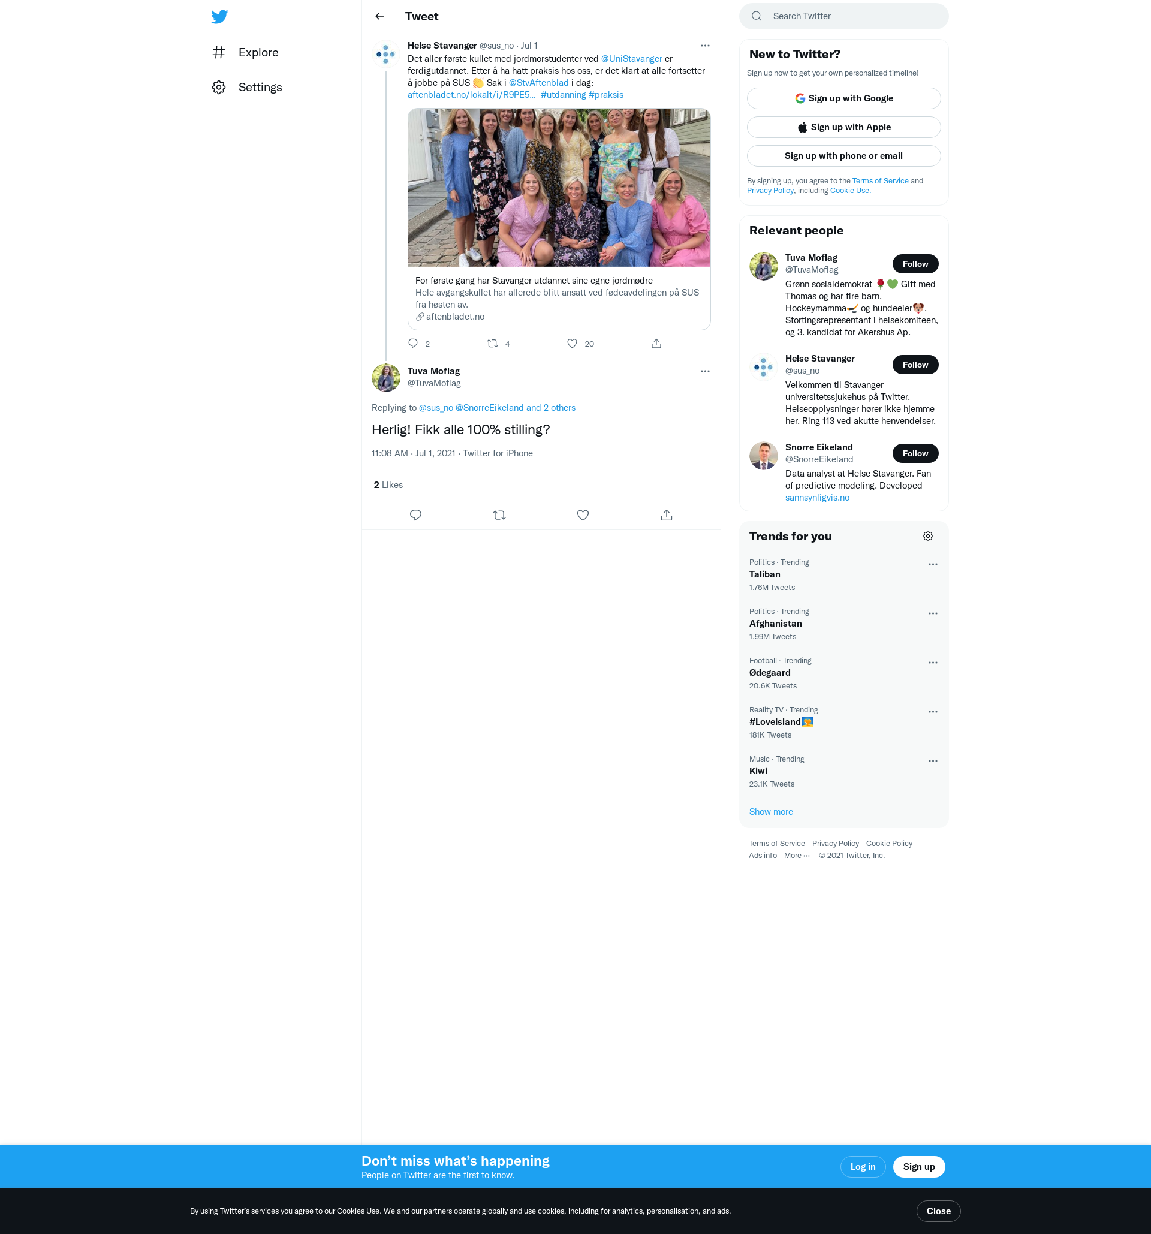Reply to Tuva Moflag's tweet
Screen dimensions: 1151x1234
point(415,515)
